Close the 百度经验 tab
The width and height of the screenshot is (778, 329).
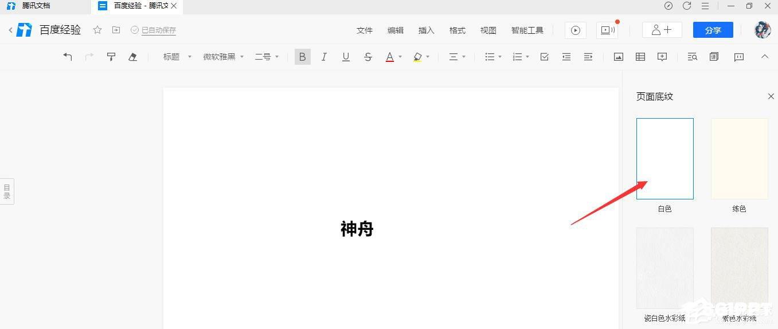174,6
